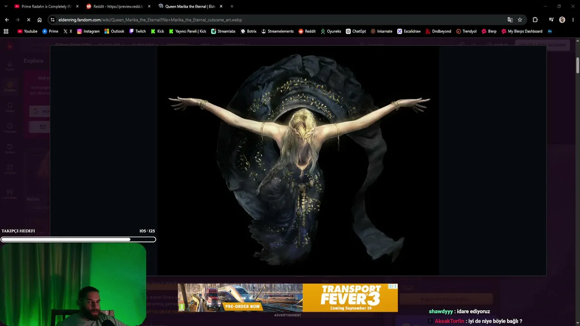Open the Outlook bookmark
Screen dimensions: 580x326
pos(114,31)
